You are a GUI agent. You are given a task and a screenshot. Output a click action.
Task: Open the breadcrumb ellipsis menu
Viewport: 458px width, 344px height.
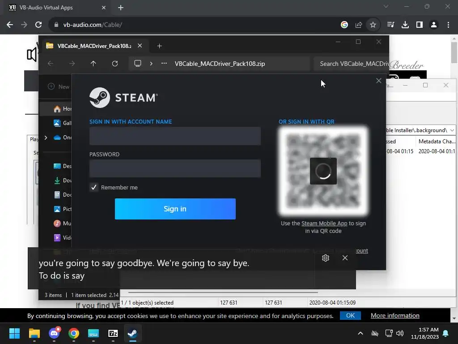164,64
